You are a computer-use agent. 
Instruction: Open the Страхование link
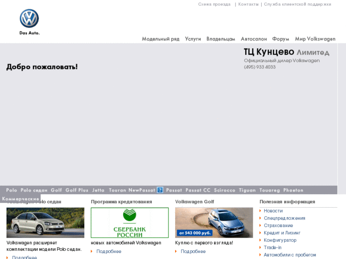(x=278, y=225)
